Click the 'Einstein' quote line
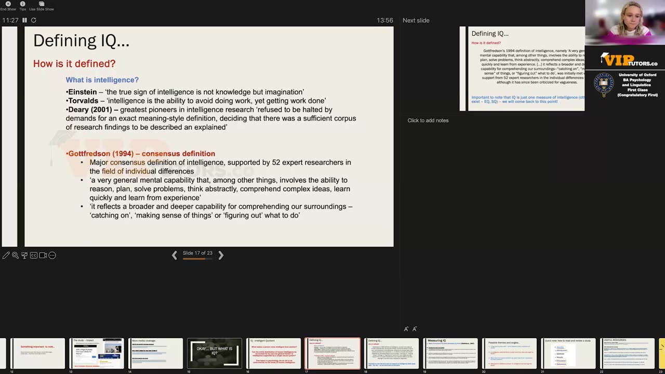This screenshot has width=665, height=374. pos(185,92)
